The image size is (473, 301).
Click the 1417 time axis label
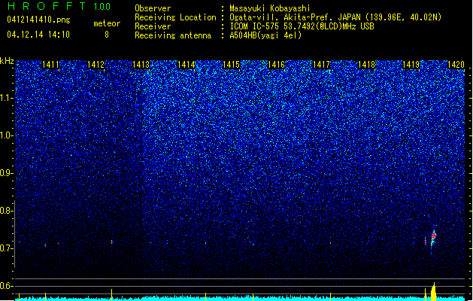[x=322, y=65]
